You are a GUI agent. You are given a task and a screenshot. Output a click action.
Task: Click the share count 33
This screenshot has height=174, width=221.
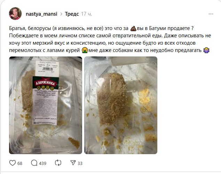coord(80,164)
